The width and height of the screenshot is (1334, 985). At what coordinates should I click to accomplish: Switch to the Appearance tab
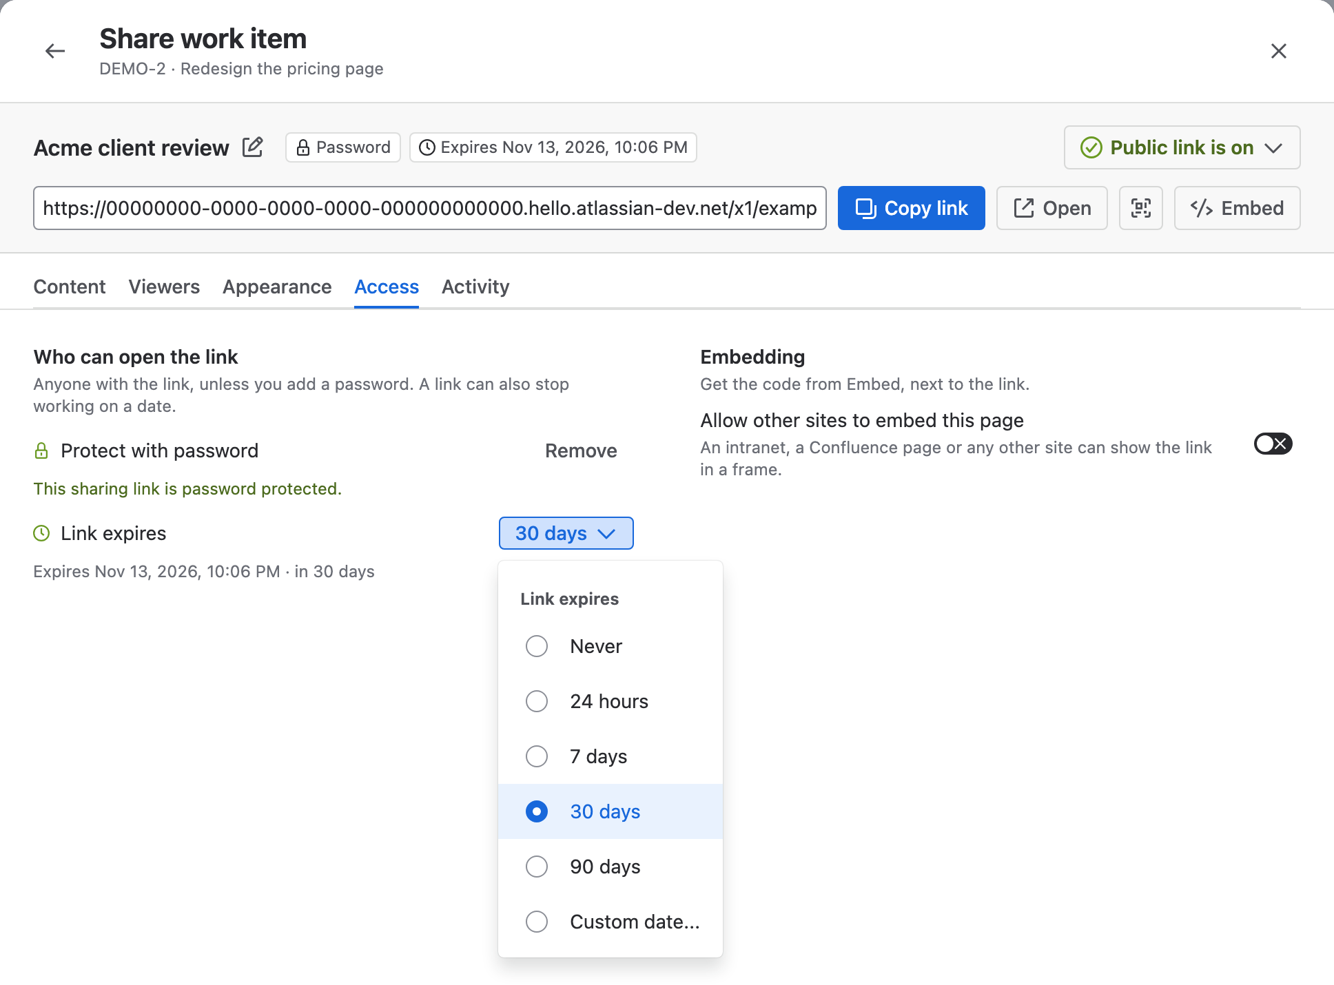click(x=277, y=287)
